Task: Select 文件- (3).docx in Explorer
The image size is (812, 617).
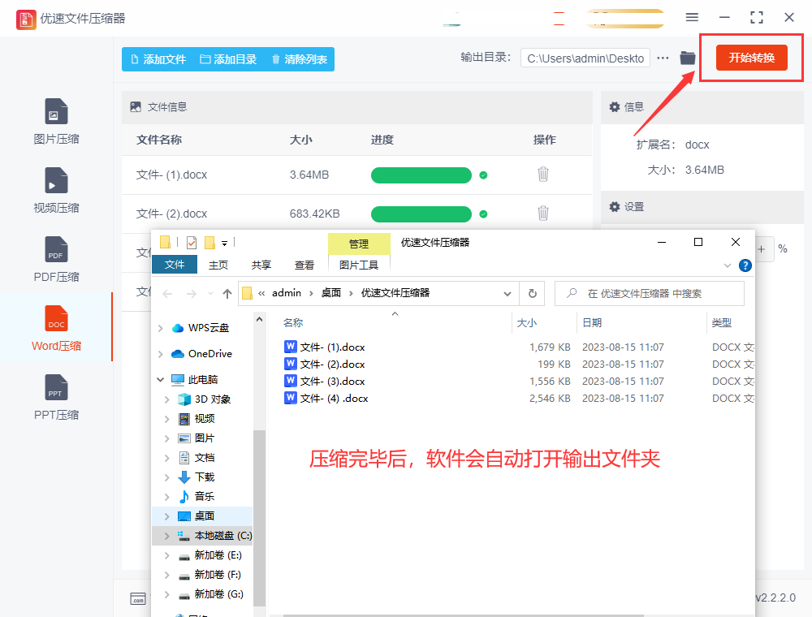Action: coord(332,382)
